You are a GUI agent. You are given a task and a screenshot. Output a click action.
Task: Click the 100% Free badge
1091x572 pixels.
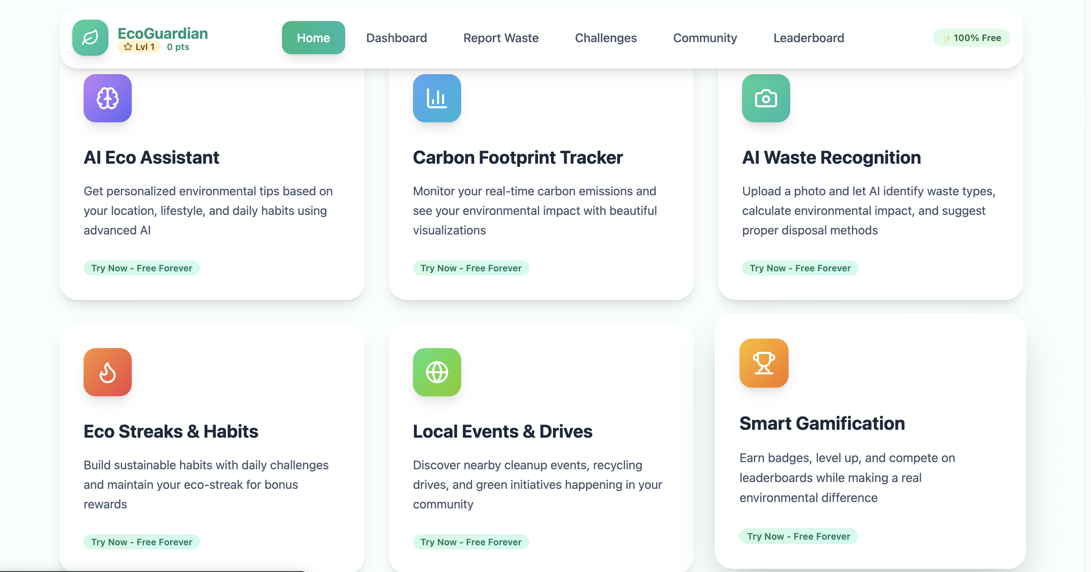pyautogui.click(x=972, y=38)
